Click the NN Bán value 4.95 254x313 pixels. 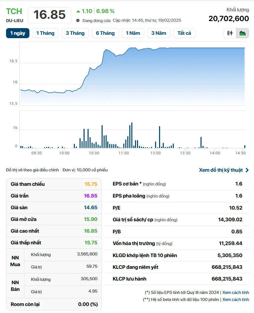pos(93,291)
